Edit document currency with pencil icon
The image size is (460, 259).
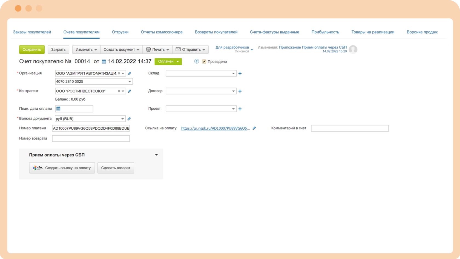(x=129, y=119)
